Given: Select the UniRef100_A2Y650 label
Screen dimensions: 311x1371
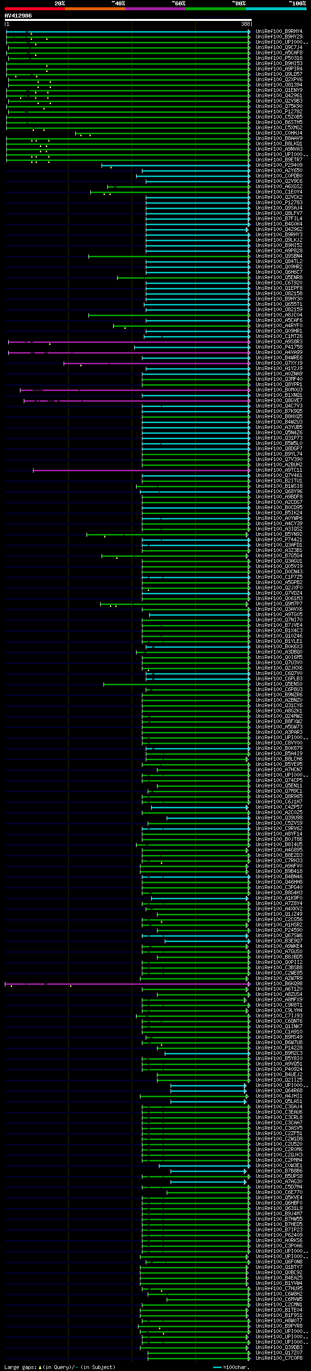Looking at the screenshot, I should 279,170.
